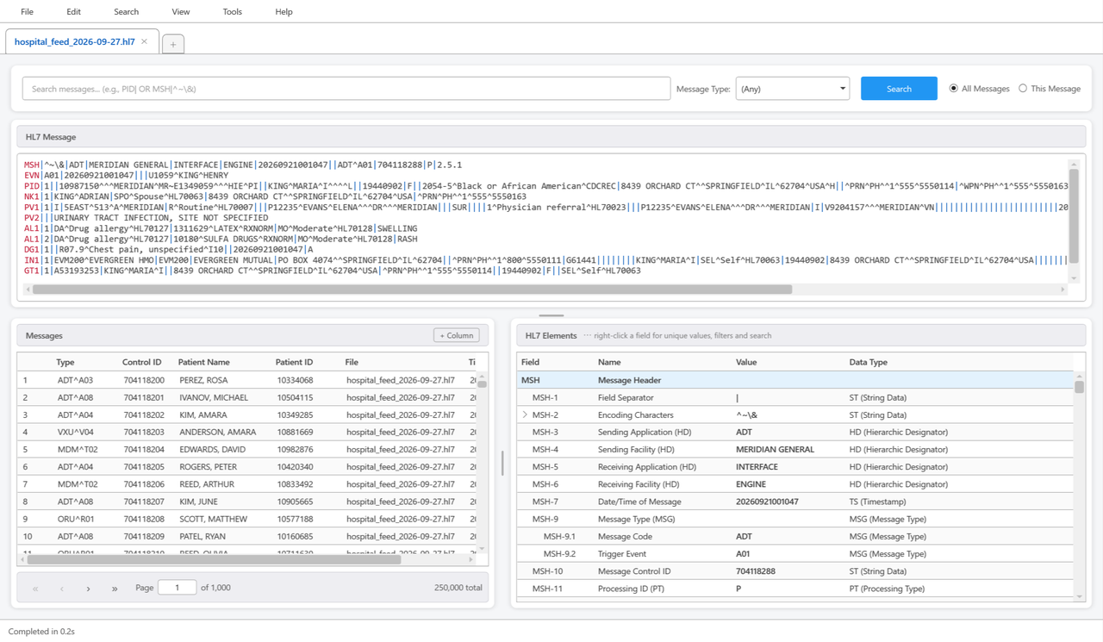Open the View menu
1103x642 pixels.
180,11
